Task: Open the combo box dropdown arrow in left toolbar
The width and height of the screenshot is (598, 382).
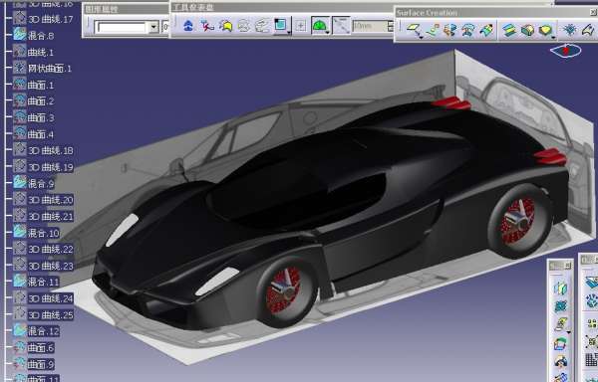Action: (153, 27)
